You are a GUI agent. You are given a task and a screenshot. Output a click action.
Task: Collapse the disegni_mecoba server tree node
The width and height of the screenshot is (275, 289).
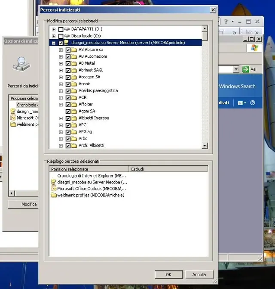[x=53, y=43]
